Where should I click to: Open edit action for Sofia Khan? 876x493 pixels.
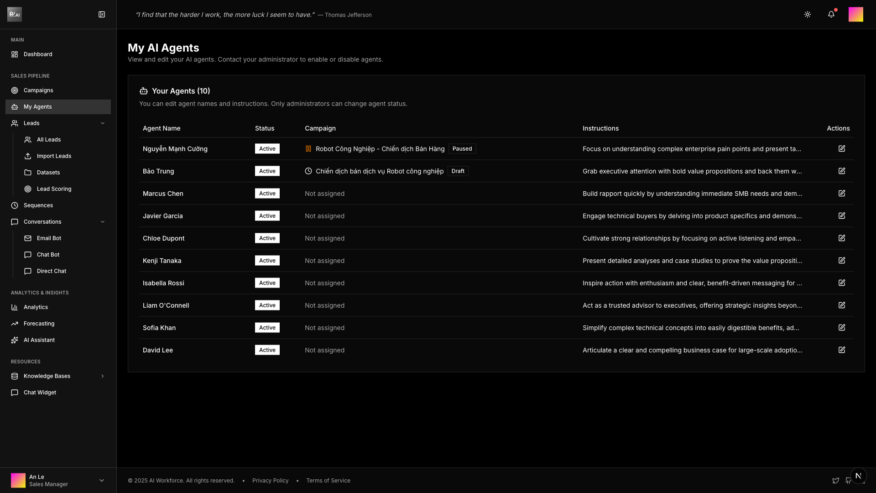pos(841,328)
